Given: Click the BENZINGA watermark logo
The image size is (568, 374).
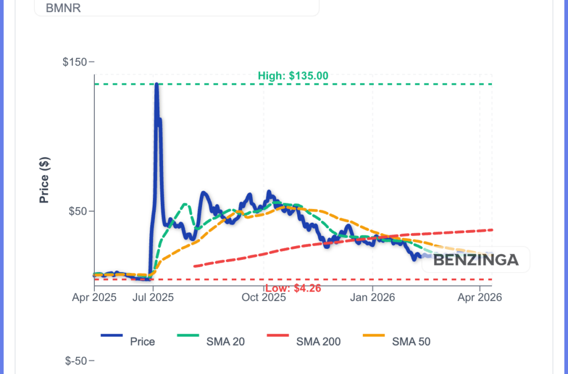Looking at the screenshot, I should coord(476,259).
